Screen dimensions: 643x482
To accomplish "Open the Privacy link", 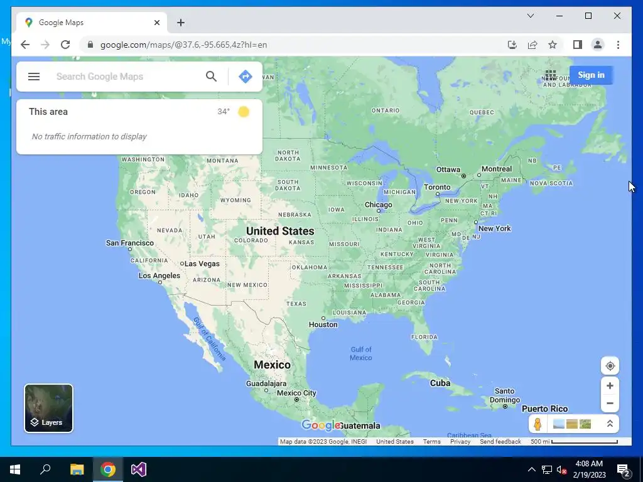I will (x=460, y=441).
